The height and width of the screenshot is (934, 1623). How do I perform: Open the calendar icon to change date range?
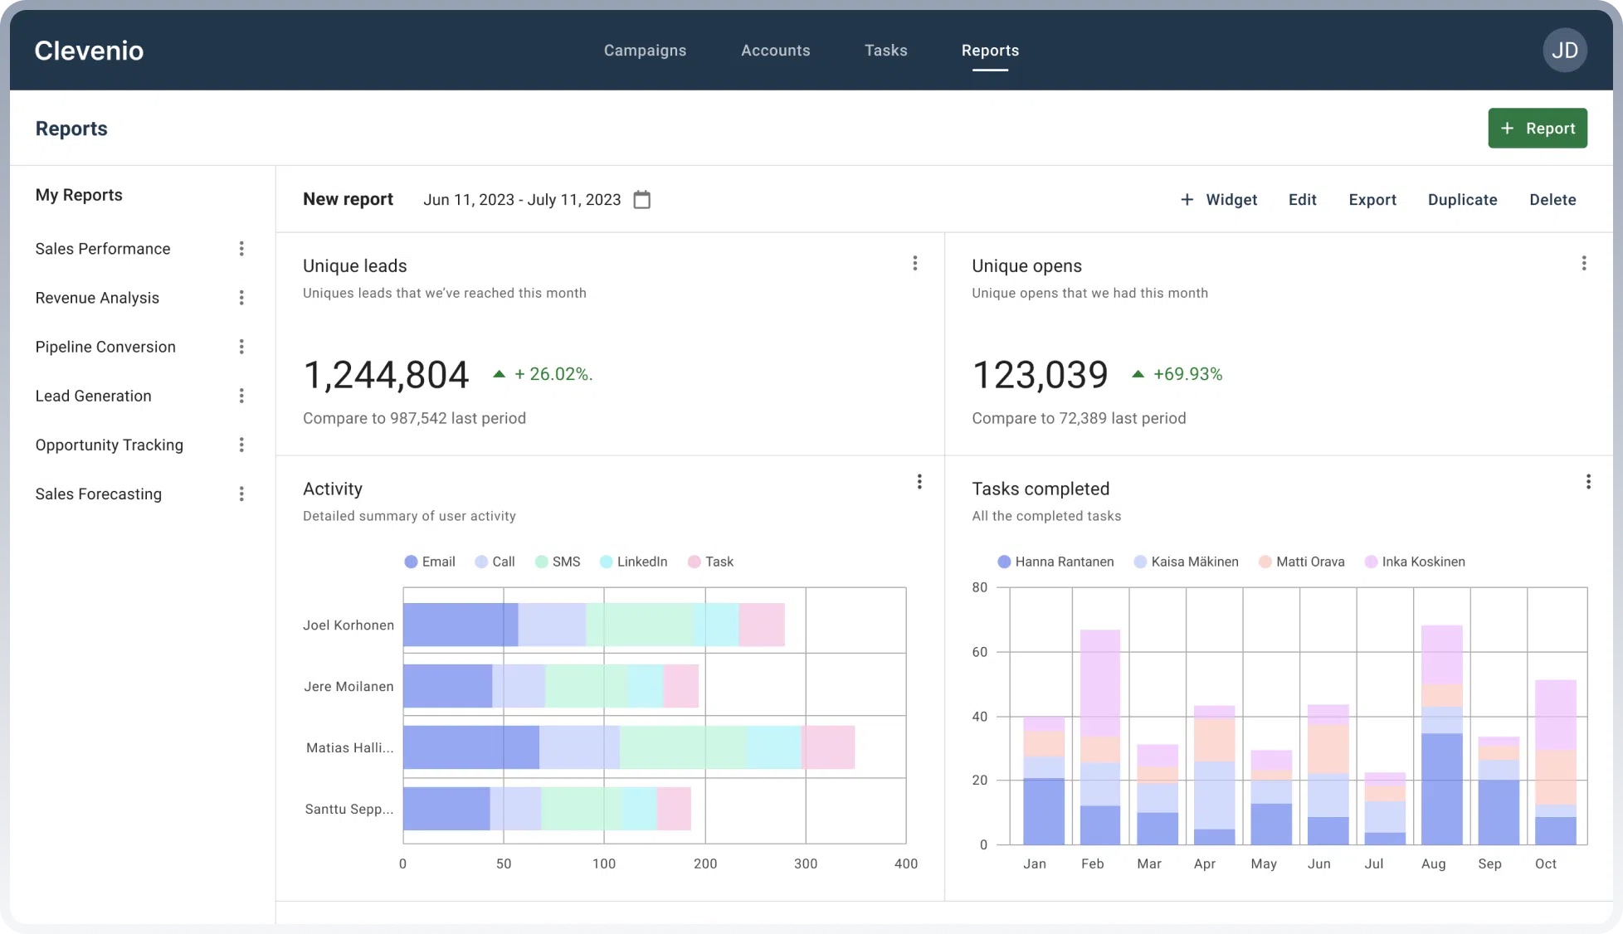pos(642,200)
